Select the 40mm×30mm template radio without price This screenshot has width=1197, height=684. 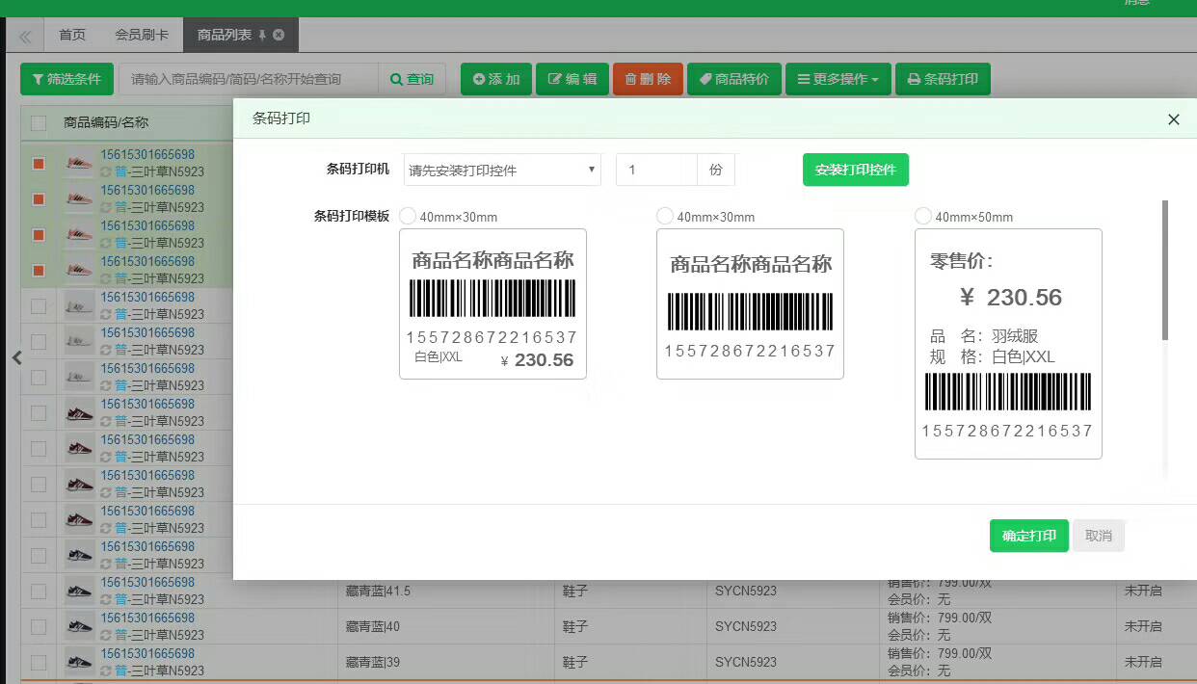(x=665, y=216)
